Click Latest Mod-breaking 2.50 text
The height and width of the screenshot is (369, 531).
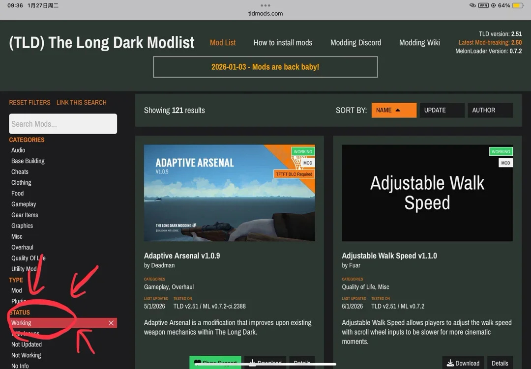click(490, 43)
